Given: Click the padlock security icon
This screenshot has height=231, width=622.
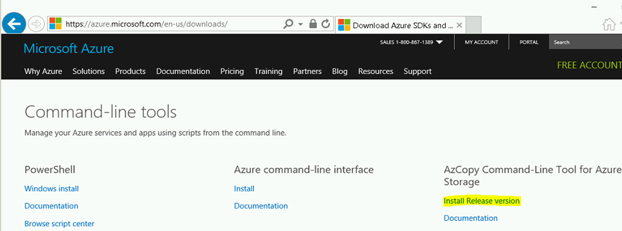Looking at the screenshot, I should (313, 24).
